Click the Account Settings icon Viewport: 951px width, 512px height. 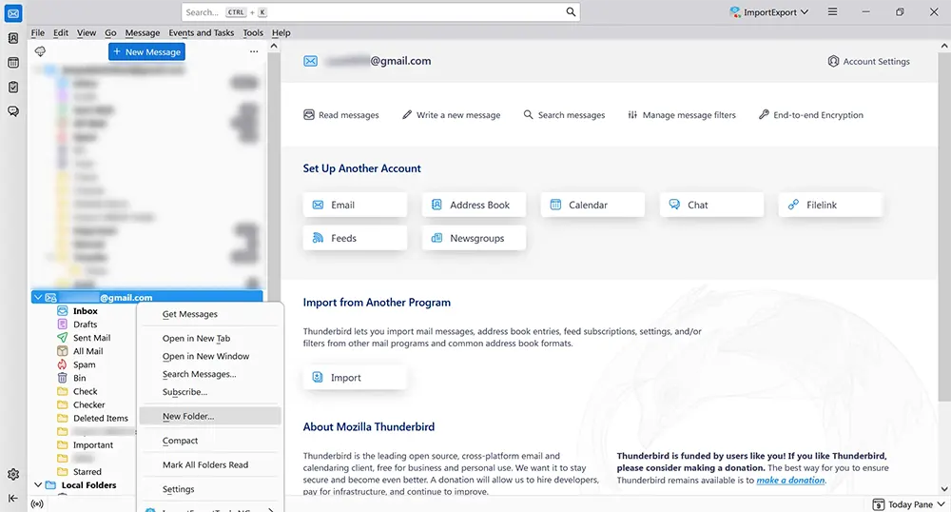tap(833, 61)
